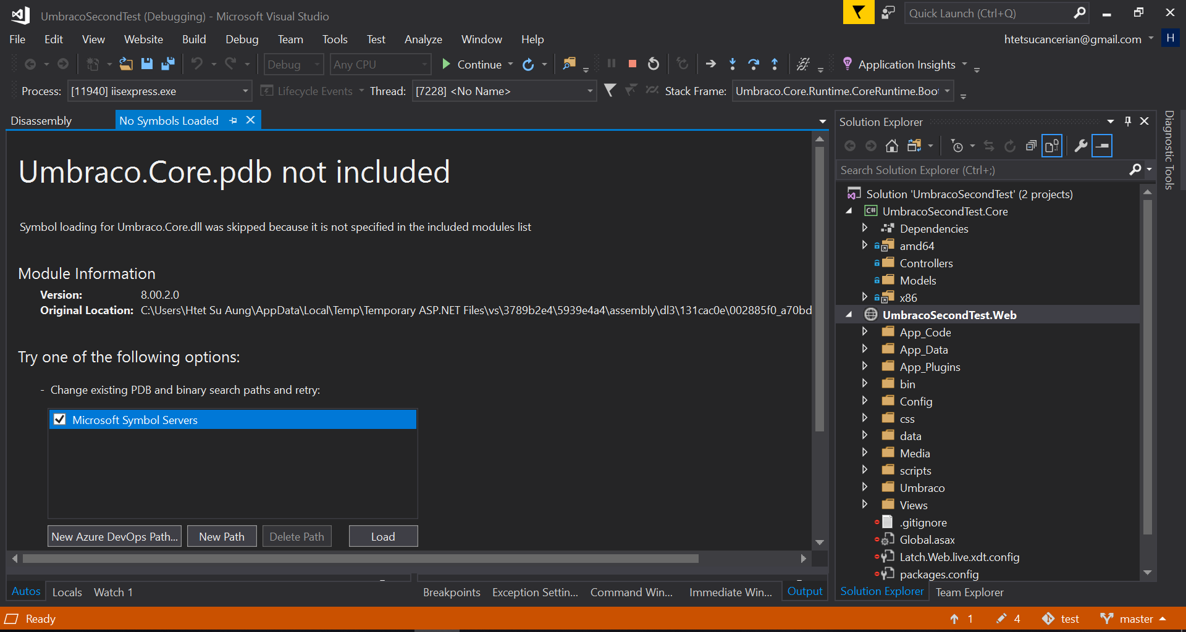Click Collapse All in Solution Explorer
Screen dimensions: 1186x632
1030,146
